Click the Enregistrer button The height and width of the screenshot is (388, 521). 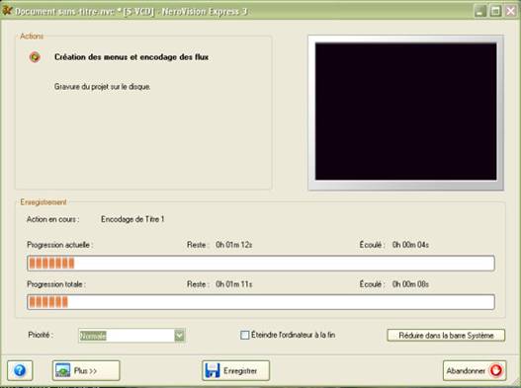pyautogui.click(x=235, y=370)
